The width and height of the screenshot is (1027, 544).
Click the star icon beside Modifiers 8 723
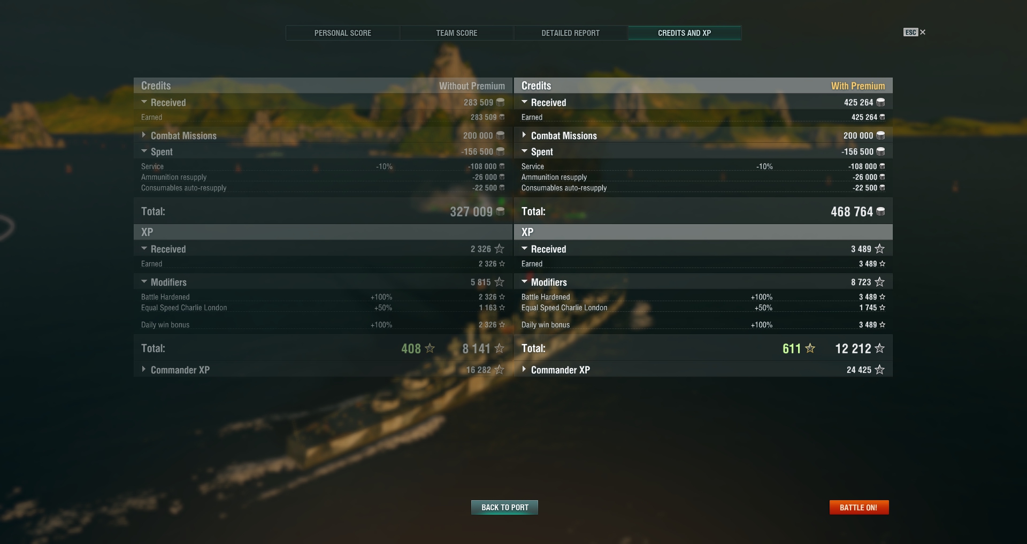point(880,282)
